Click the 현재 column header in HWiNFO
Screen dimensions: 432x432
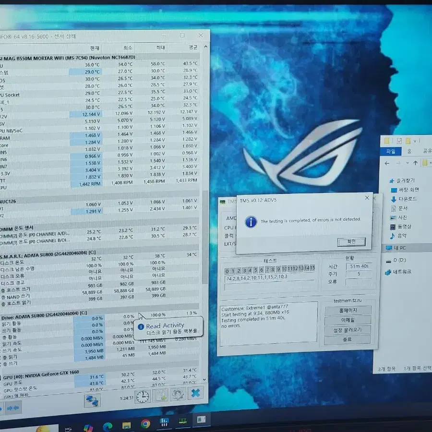click(95, 48)
